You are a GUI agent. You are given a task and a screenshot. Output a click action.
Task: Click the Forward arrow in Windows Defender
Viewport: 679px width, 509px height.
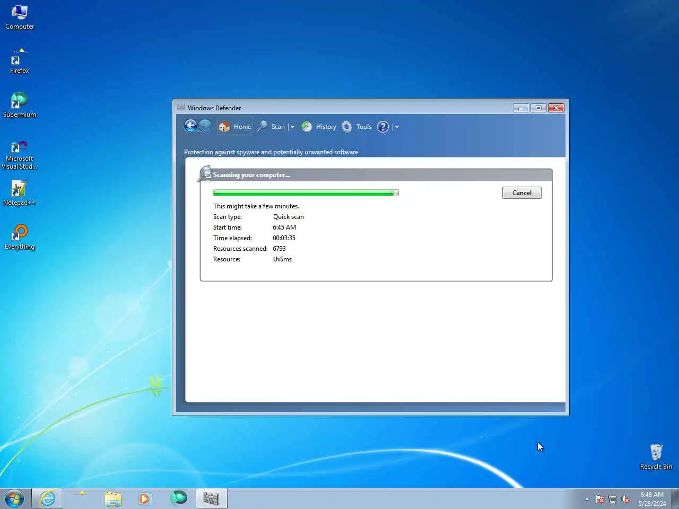click(205, 126)
